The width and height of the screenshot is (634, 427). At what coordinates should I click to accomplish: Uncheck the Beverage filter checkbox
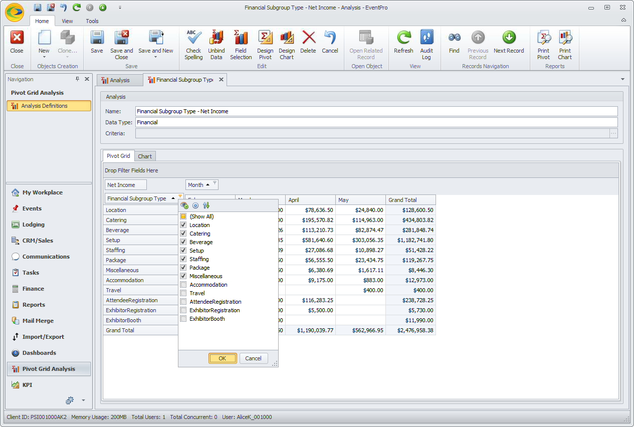coord(183,242)
